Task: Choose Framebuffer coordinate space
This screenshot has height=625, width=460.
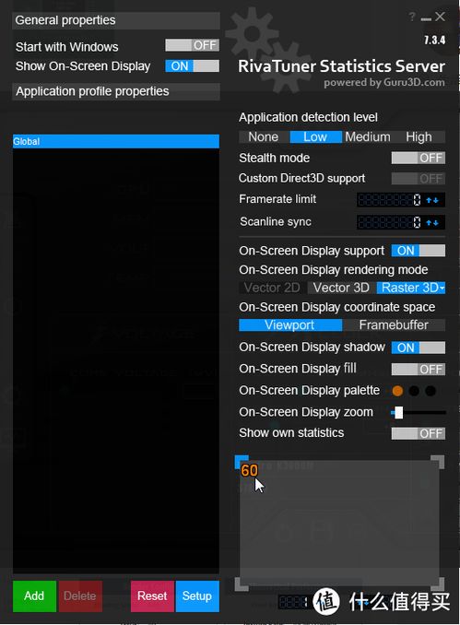Action: pyautogui.click(x=394, y=325)
